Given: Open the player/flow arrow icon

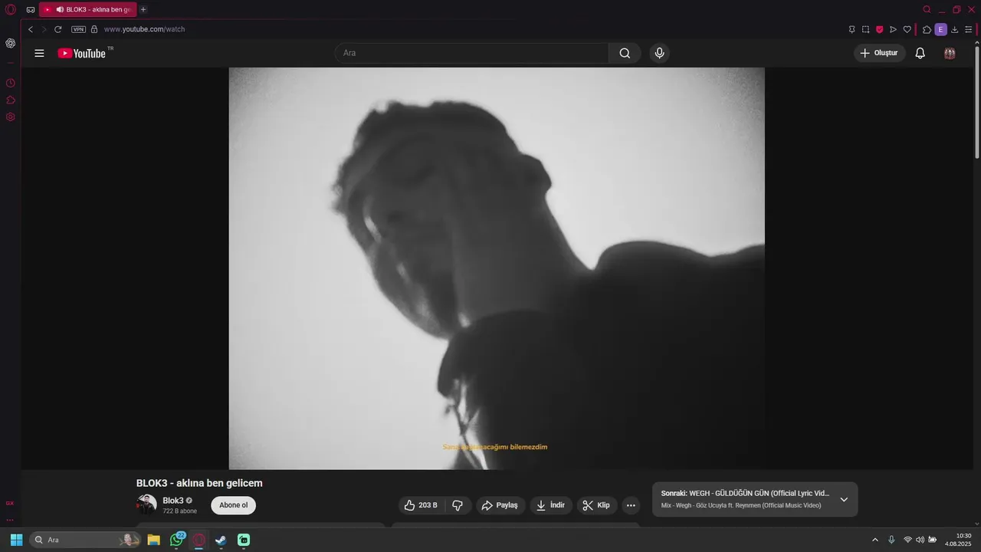Looking at the screenshot, I should click(x=893, y=29).
